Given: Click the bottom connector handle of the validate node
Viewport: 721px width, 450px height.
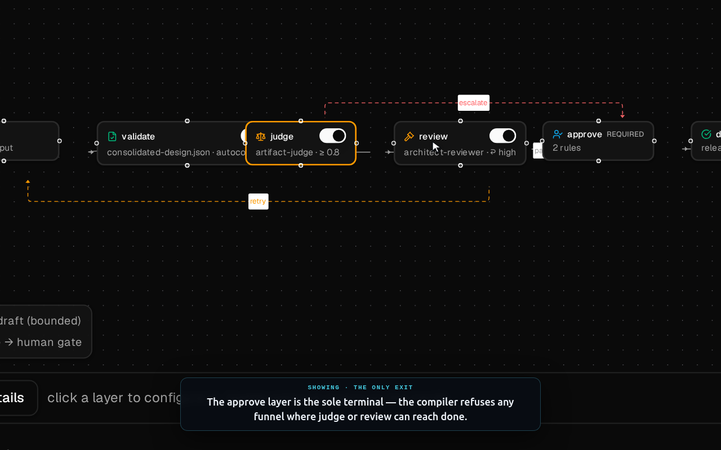Looking at the screenshot, I should pyautogui.click(x=187, y=165).
